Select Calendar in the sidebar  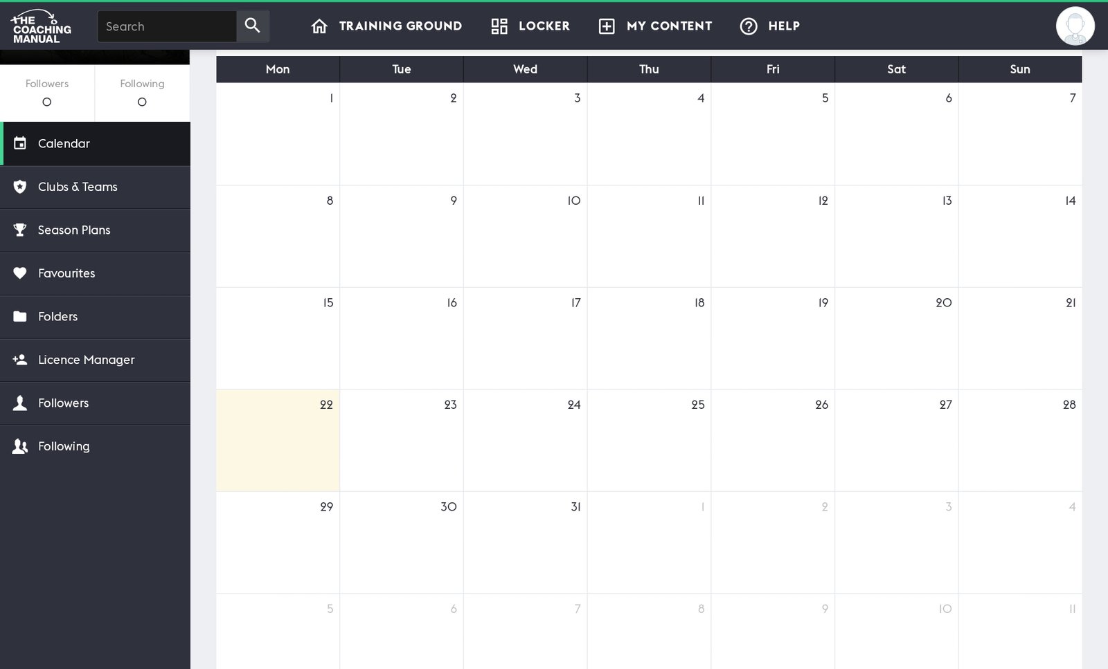95,144
